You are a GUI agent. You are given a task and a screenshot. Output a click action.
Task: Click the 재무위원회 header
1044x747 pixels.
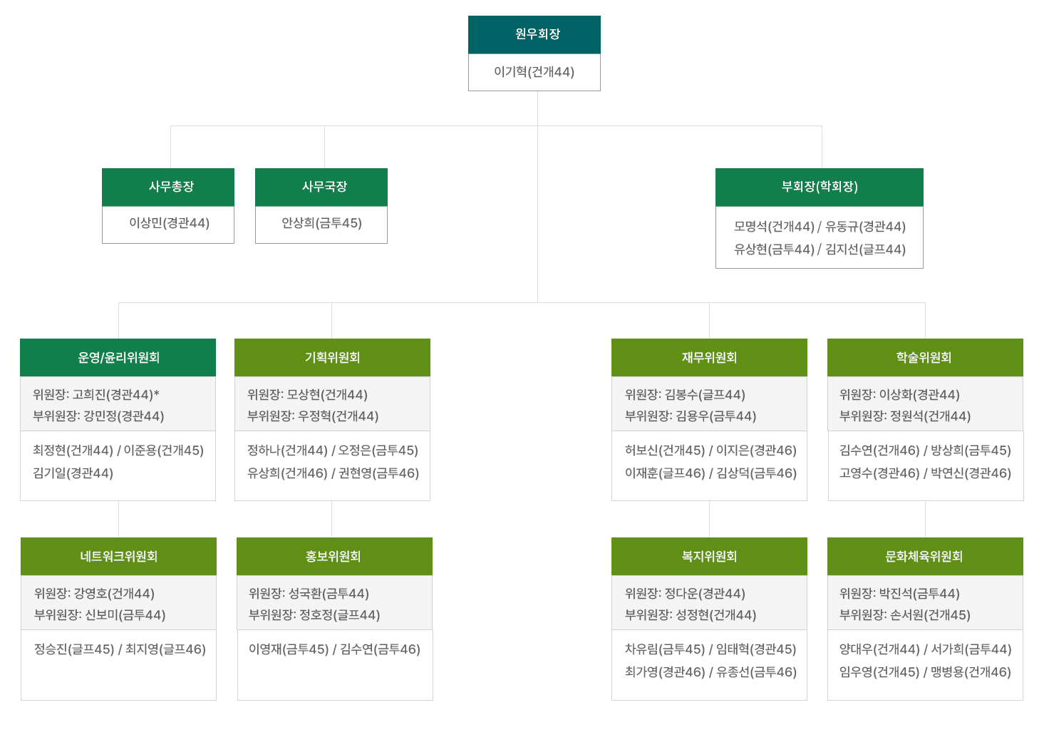point(709,358)
